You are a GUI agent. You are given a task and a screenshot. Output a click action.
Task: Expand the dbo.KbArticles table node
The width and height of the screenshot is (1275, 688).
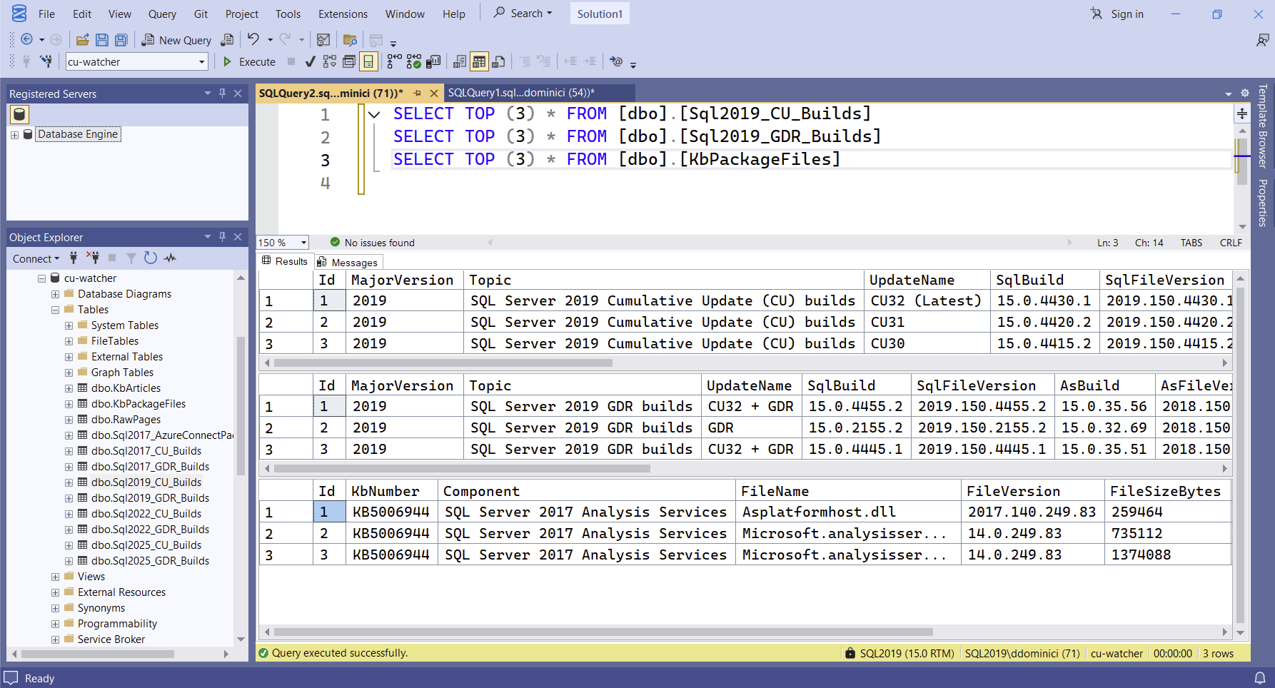click(x=69, y=388)
